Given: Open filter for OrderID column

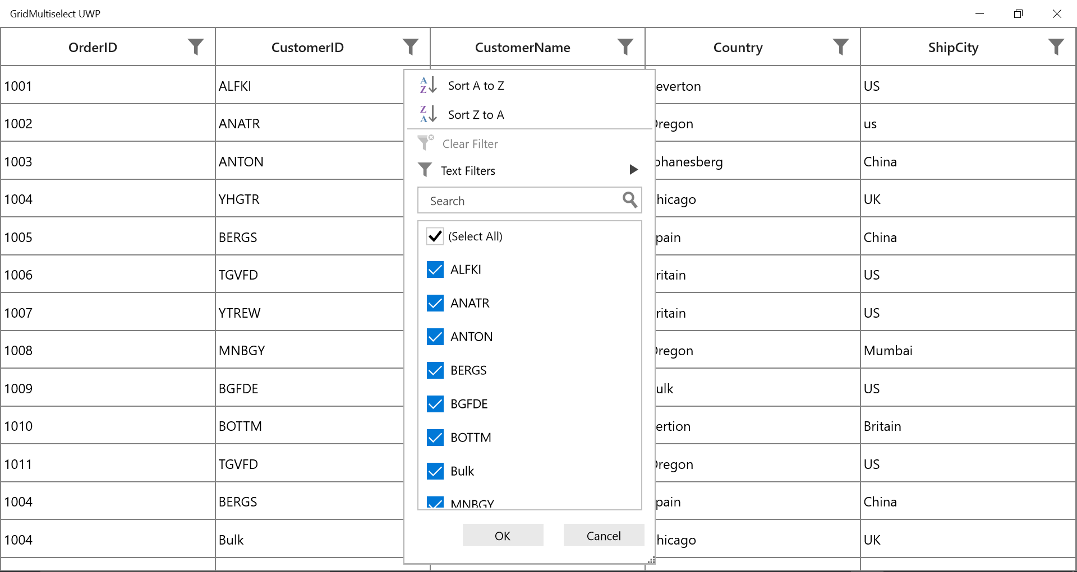Looking at the screenshot, I should [x=196, y=47].
